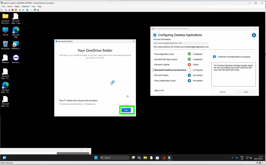Open the Elon Musk Test desktop folder
The width and height of the screenshot is (266, 165).
click(5, 19)
